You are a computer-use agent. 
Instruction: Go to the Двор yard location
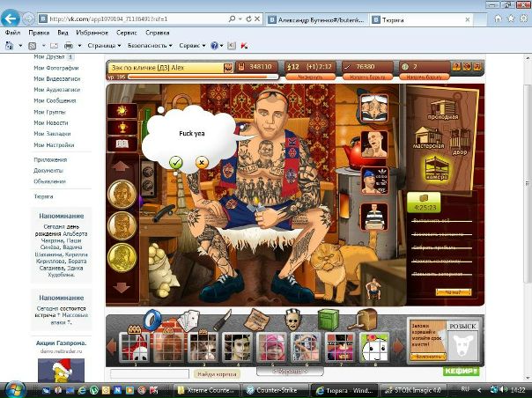point(459,139)
